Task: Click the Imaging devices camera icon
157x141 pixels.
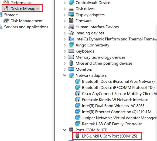Action: tap(71, 33)
